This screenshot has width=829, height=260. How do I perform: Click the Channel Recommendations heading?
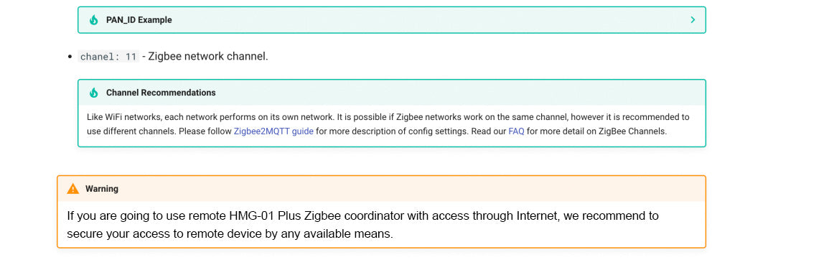[x=161, y=93]
